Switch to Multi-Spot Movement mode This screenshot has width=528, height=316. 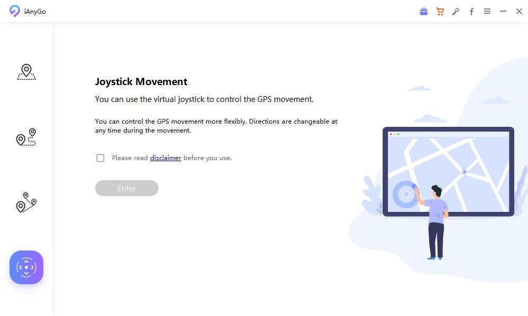click(x=26, y=203)
